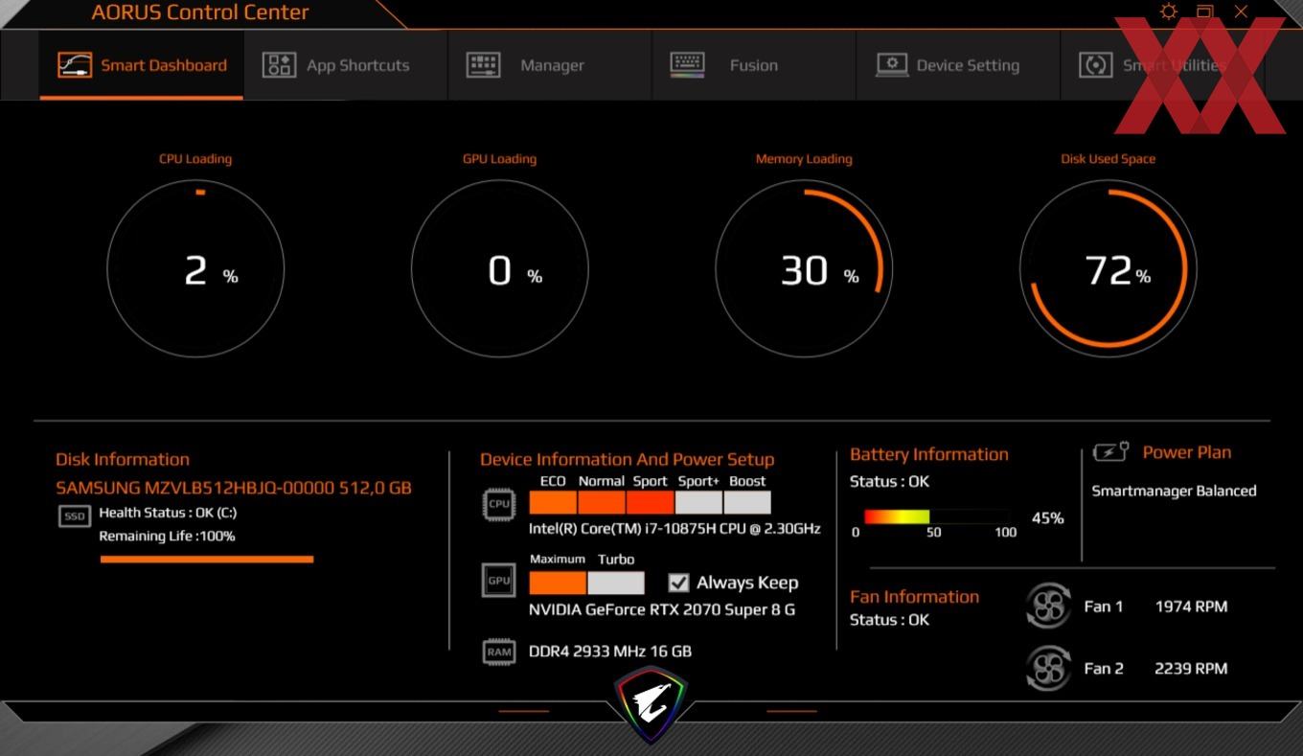Select GPU Turbo mode segment
Screen dimensions: 1303x756
click(x=616, y=583)
